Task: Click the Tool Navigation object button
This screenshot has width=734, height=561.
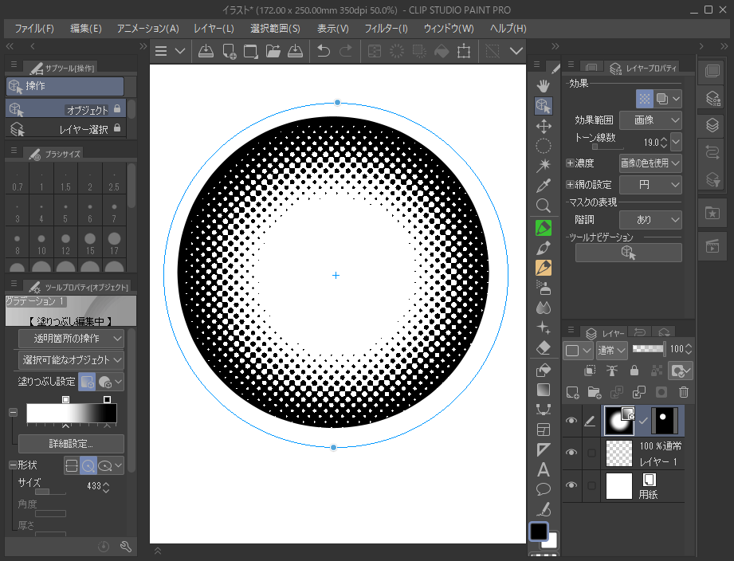Action: pyautogui.click(x=628, y=253)
